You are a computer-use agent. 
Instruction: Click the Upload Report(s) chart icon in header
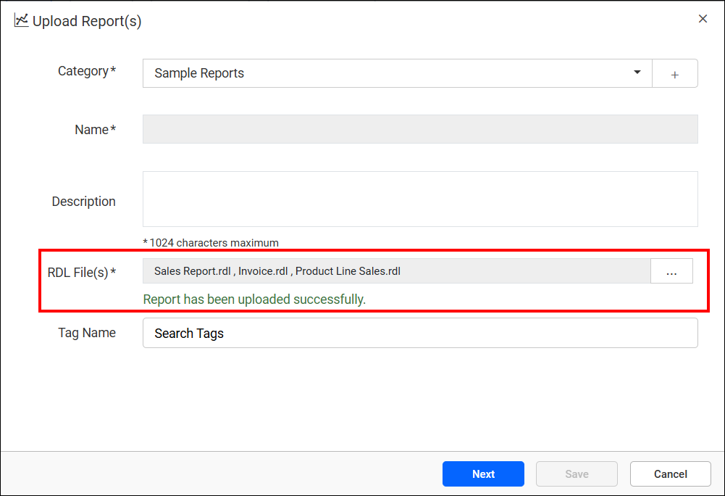(21, 20)
